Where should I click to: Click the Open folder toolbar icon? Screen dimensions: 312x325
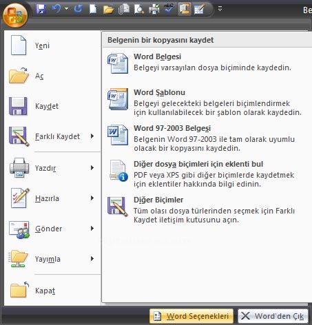[x=108, y=10]
